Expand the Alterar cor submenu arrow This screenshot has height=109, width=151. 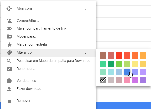pyautogui.click(x=86, y=53)
